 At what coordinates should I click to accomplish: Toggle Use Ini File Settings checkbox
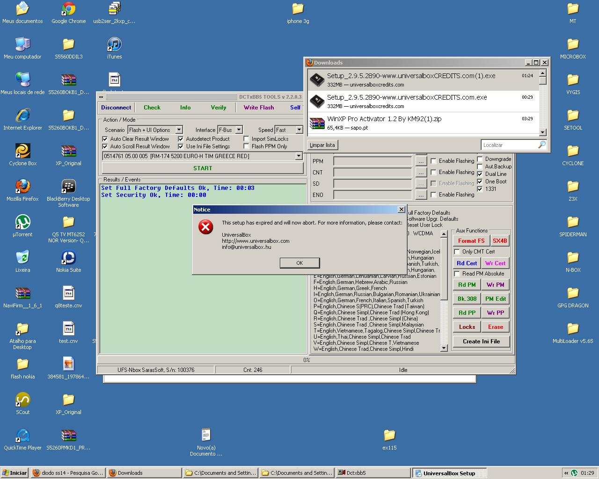[181, 146]
